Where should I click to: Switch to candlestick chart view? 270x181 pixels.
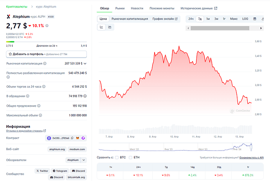point(110,27)
